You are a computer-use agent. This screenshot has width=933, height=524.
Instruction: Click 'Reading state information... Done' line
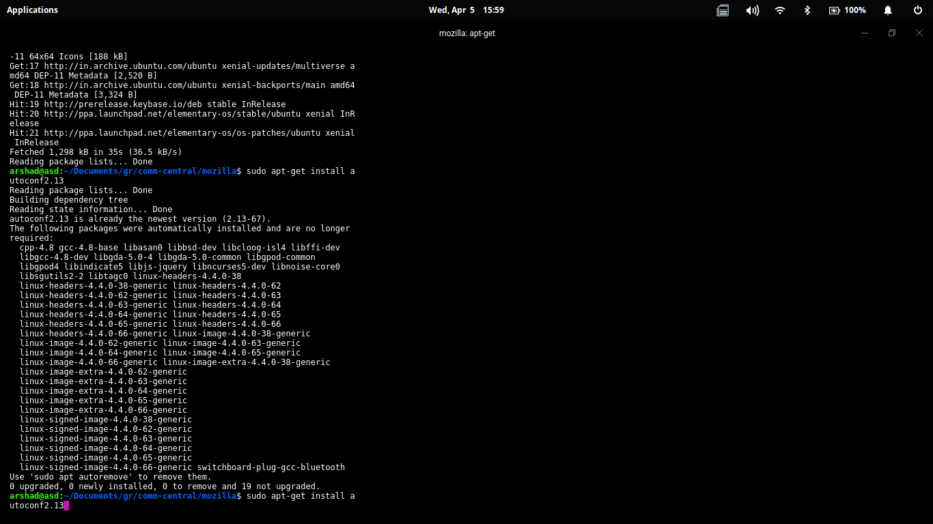(91, 209)
